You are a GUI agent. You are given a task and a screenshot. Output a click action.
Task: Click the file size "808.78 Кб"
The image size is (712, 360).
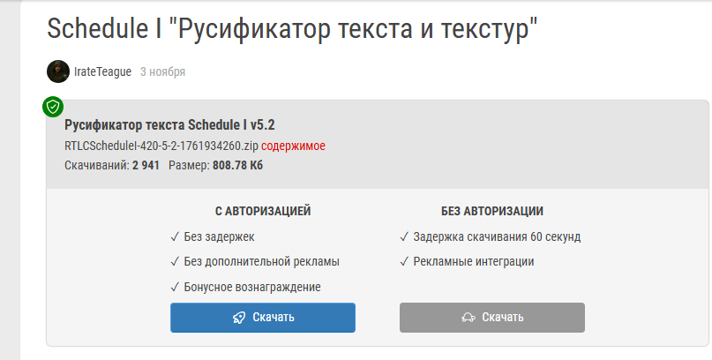tap(237, 165)
